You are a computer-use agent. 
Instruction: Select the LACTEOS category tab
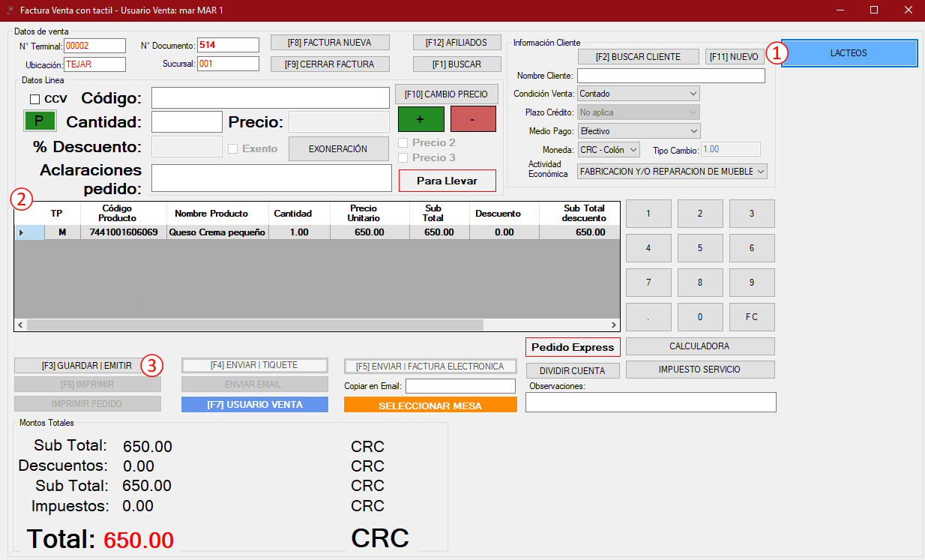849,53
